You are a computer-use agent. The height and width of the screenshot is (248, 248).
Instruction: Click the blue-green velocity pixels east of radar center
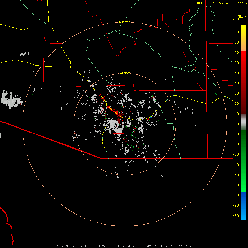coord(150,118)
